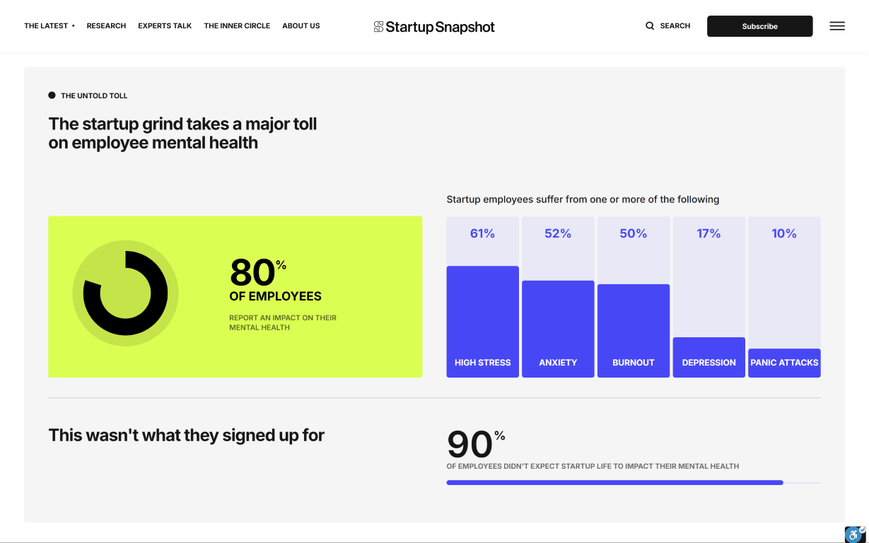Click the 90% blue progress bar
The width and height of the screenshot is (869, 543).
[614, 482]
